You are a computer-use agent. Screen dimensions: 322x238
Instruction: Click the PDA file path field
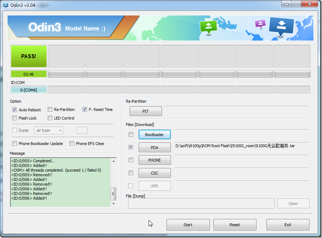pyautogui.click(x=242, y=148)
